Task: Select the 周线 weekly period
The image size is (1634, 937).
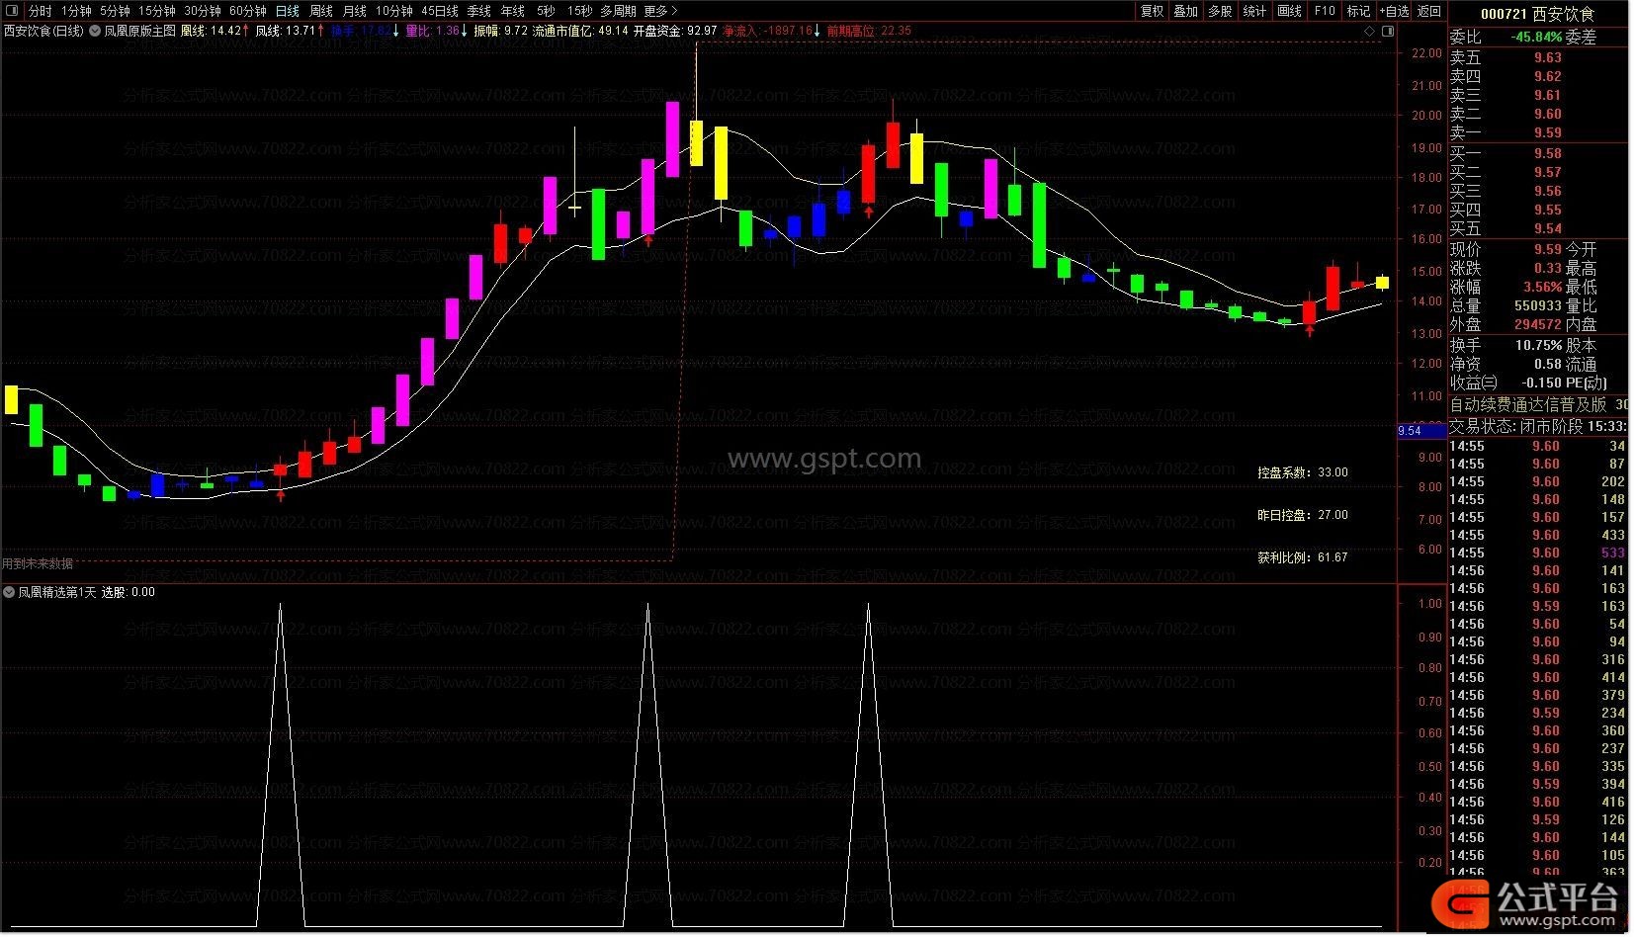Action: 321,11
